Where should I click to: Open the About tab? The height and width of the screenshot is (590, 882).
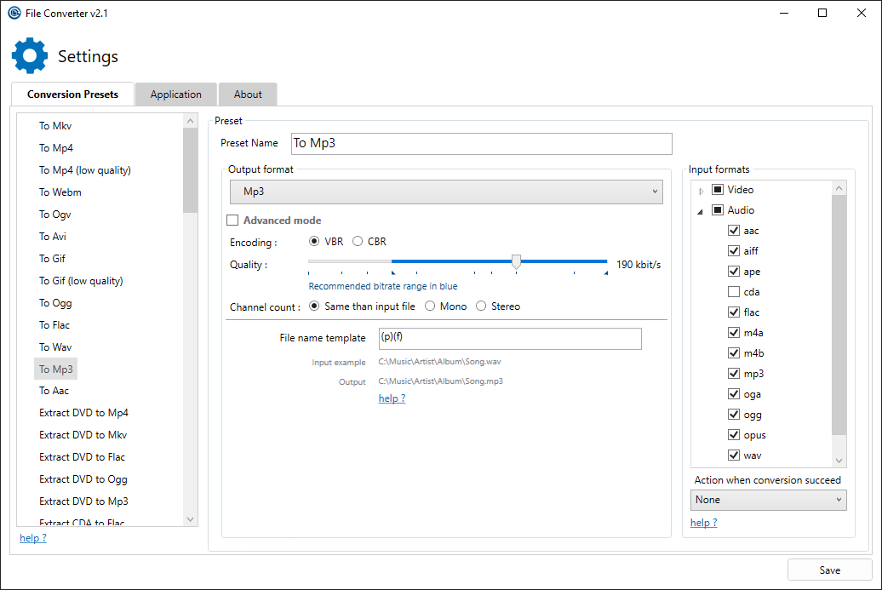pyautogui.click(x=247, y=94)
